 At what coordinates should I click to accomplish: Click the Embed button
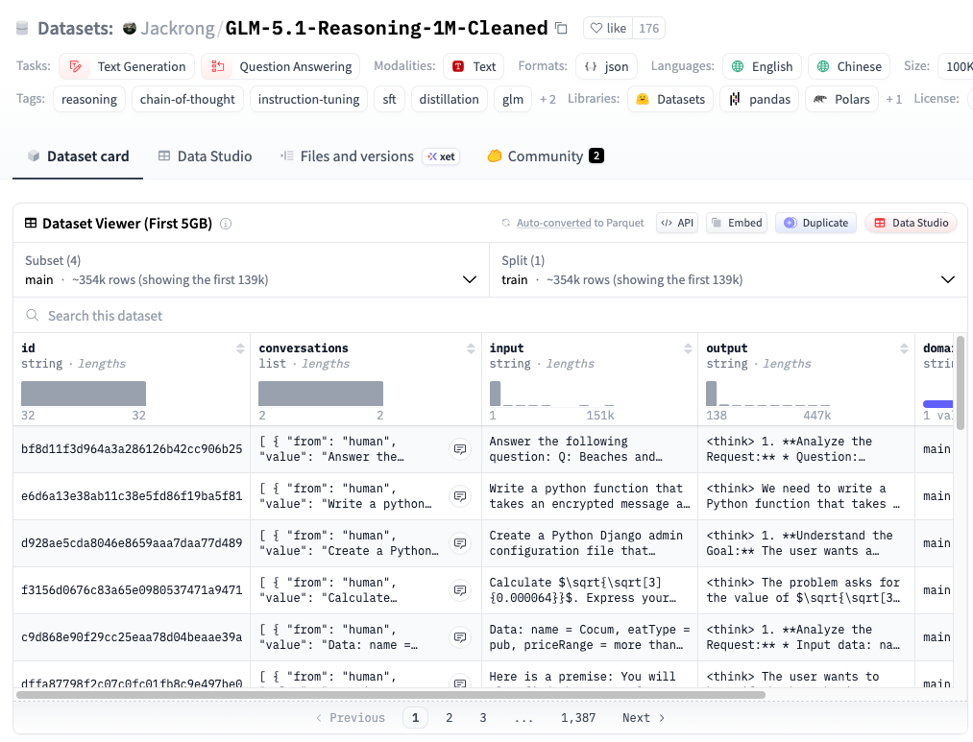(737, 223)
